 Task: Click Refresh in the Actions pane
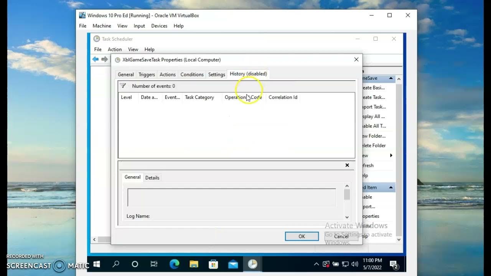tap(368, 165)
